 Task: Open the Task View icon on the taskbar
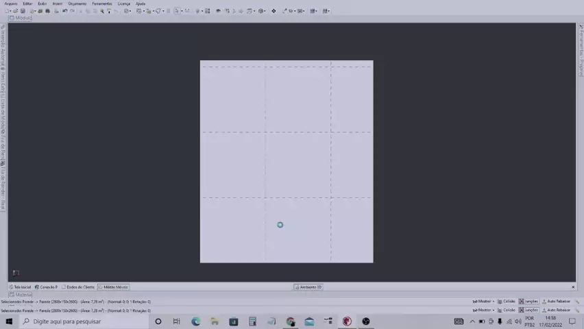[177, 321]
